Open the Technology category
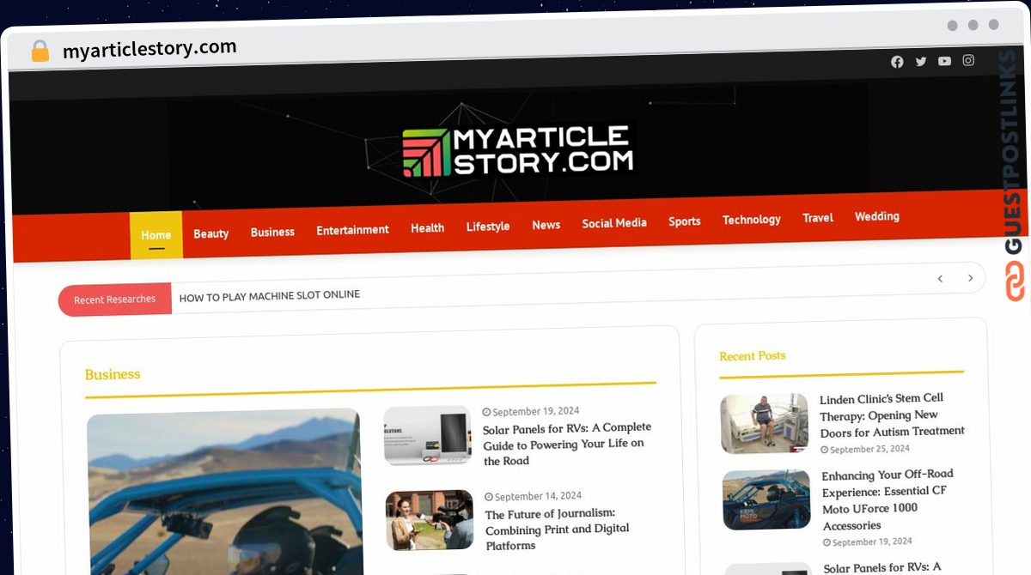This screenshot has height=575, width=1031. click(752, 220)
